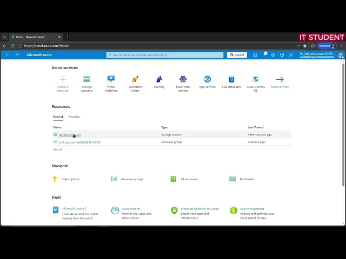Click the Defender for Cloud shield icon
Screen dimensions: 346x259
[174, 210]
